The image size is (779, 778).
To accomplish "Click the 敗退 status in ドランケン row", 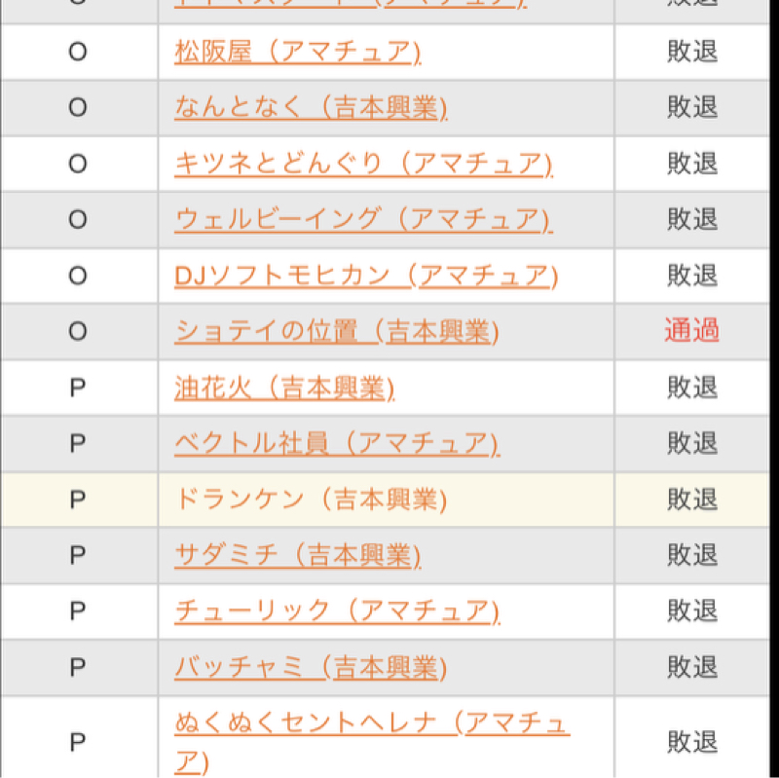I will click(x=692, y=500).
